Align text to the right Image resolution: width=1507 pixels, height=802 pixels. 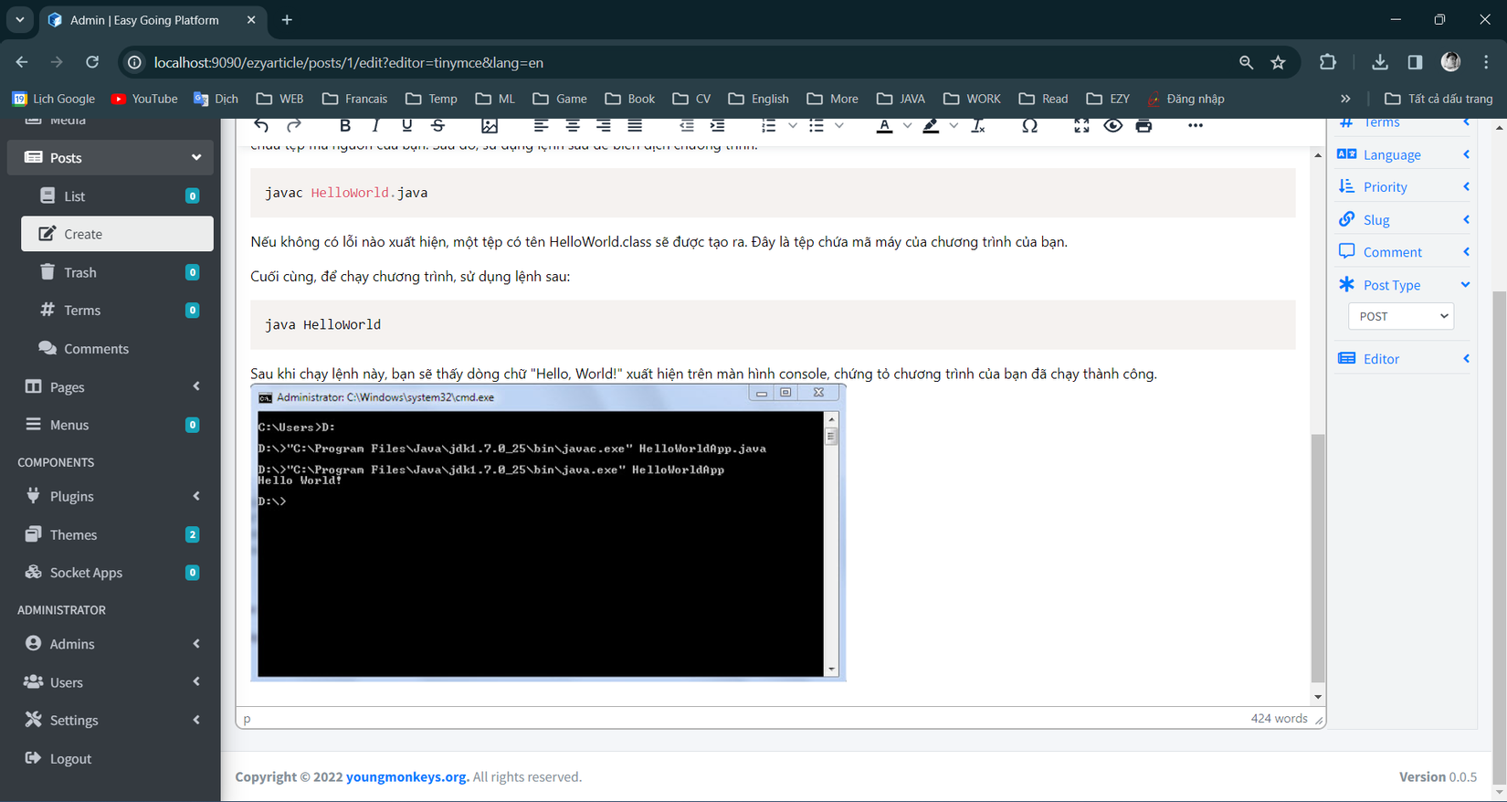604,125
